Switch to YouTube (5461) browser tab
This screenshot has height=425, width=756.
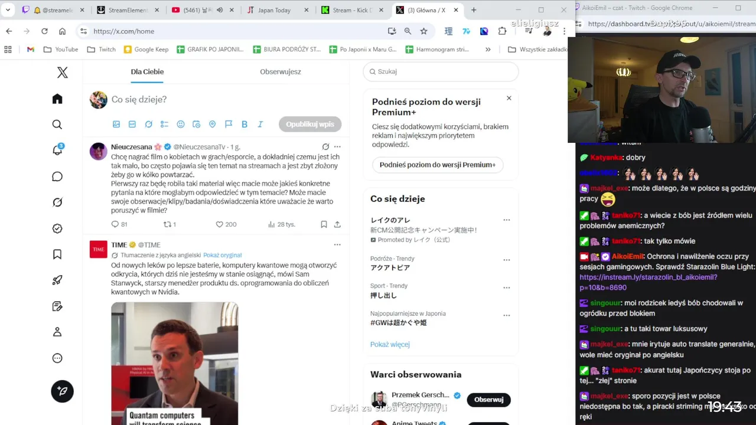[203, 10]
